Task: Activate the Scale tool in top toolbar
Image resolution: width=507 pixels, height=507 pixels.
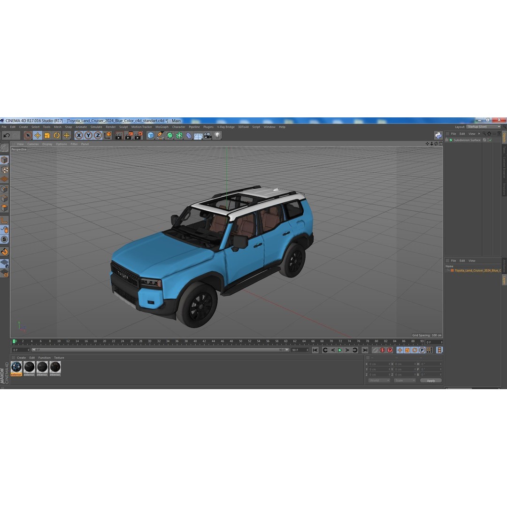Action: [x=47, y=136]
